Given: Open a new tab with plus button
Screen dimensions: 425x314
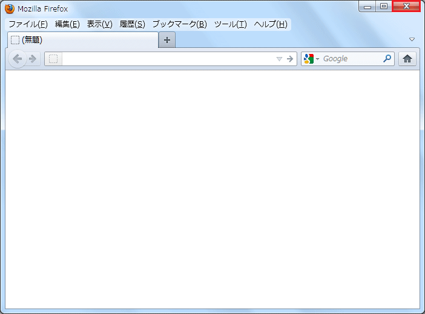Looking at the screenshot, I should 167,40.
